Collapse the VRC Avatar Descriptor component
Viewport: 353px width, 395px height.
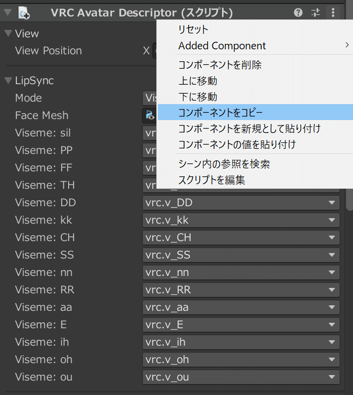[8, 12]
